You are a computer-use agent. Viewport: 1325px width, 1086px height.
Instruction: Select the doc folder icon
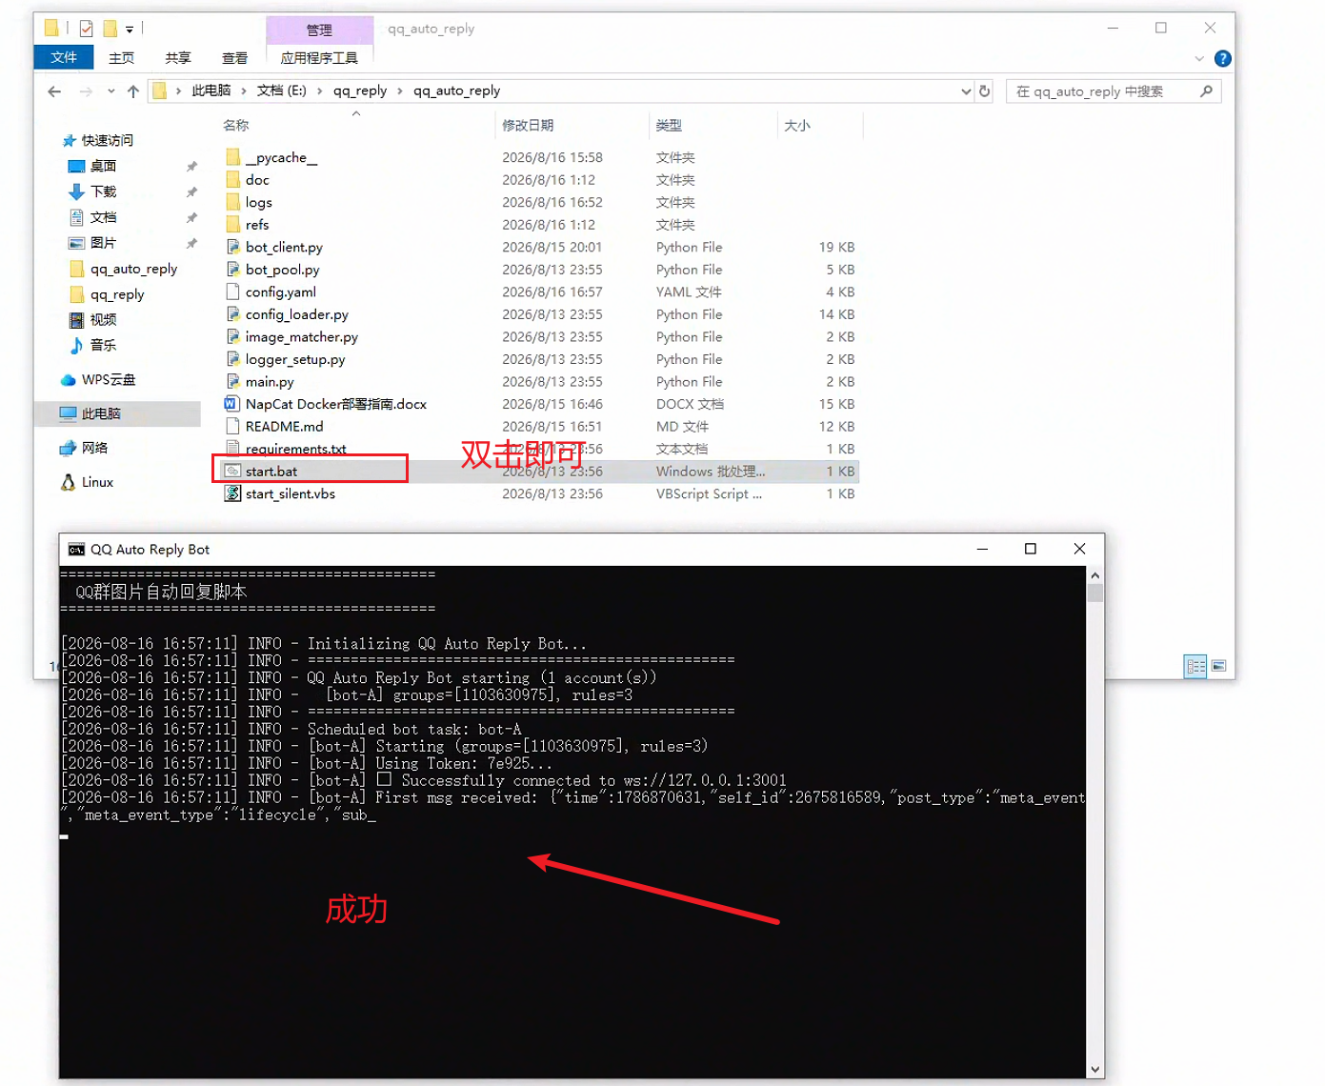point(232,180)
